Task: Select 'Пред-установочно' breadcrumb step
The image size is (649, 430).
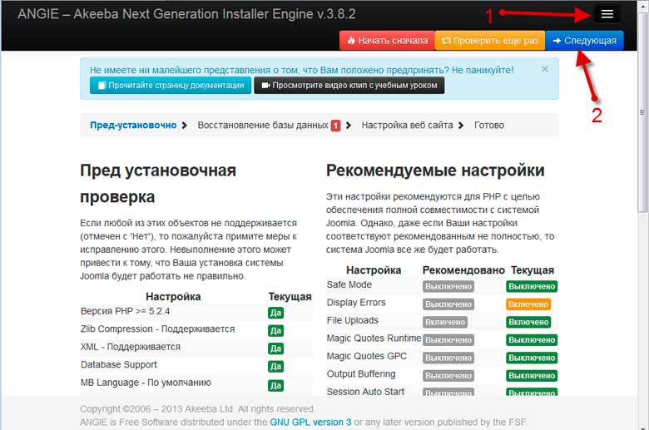Action: coord(133,125)
